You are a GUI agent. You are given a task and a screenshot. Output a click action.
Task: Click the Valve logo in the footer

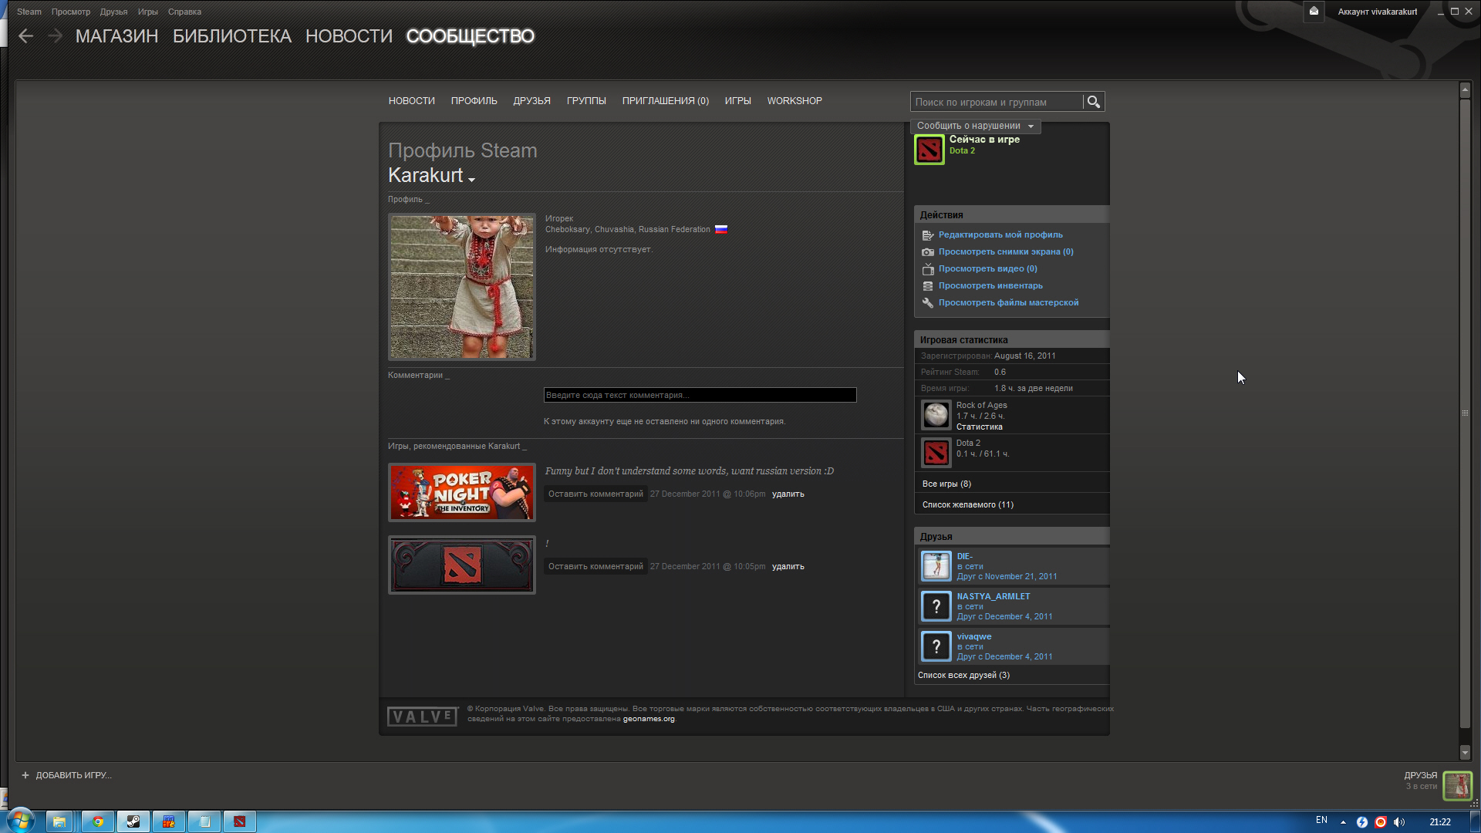tap(422, 717)
